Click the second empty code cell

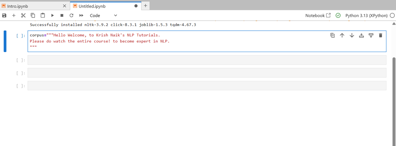[207, 73]
